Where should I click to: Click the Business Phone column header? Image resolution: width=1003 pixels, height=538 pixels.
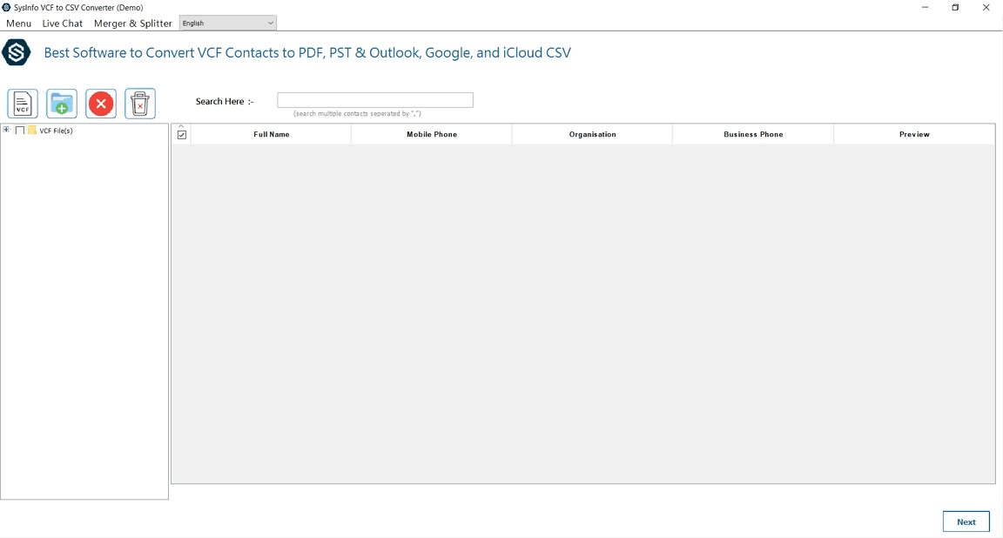753,134
